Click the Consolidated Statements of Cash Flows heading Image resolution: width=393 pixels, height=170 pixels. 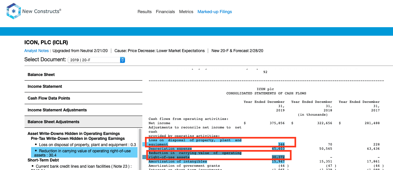pos(266,93)
